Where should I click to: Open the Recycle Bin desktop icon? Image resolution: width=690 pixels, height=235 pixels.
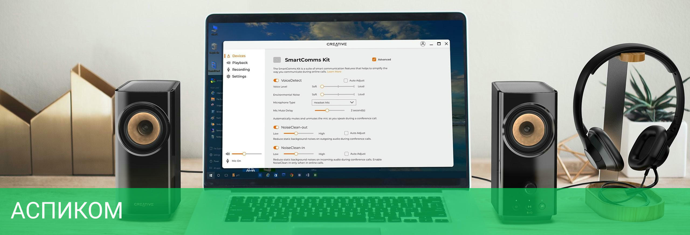tap(214, 48)
